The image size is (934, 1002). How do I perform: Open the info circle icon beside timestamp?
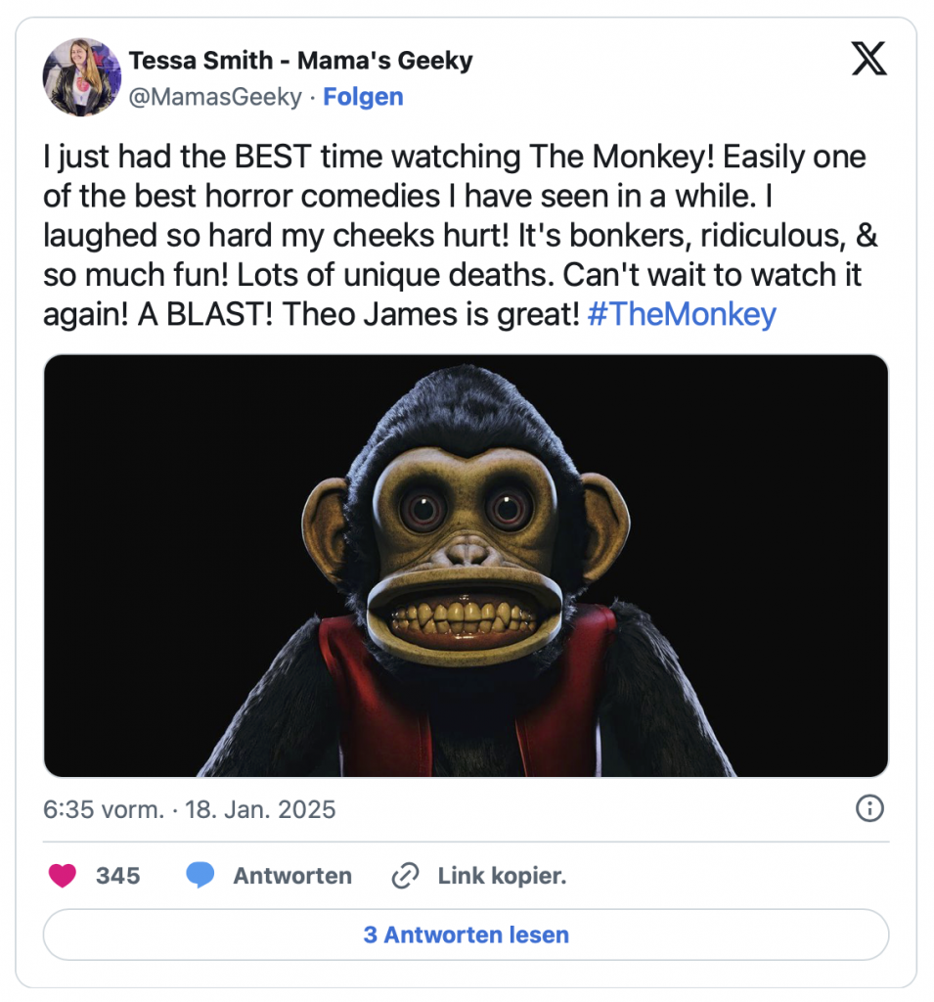click(x=869, y=808)
